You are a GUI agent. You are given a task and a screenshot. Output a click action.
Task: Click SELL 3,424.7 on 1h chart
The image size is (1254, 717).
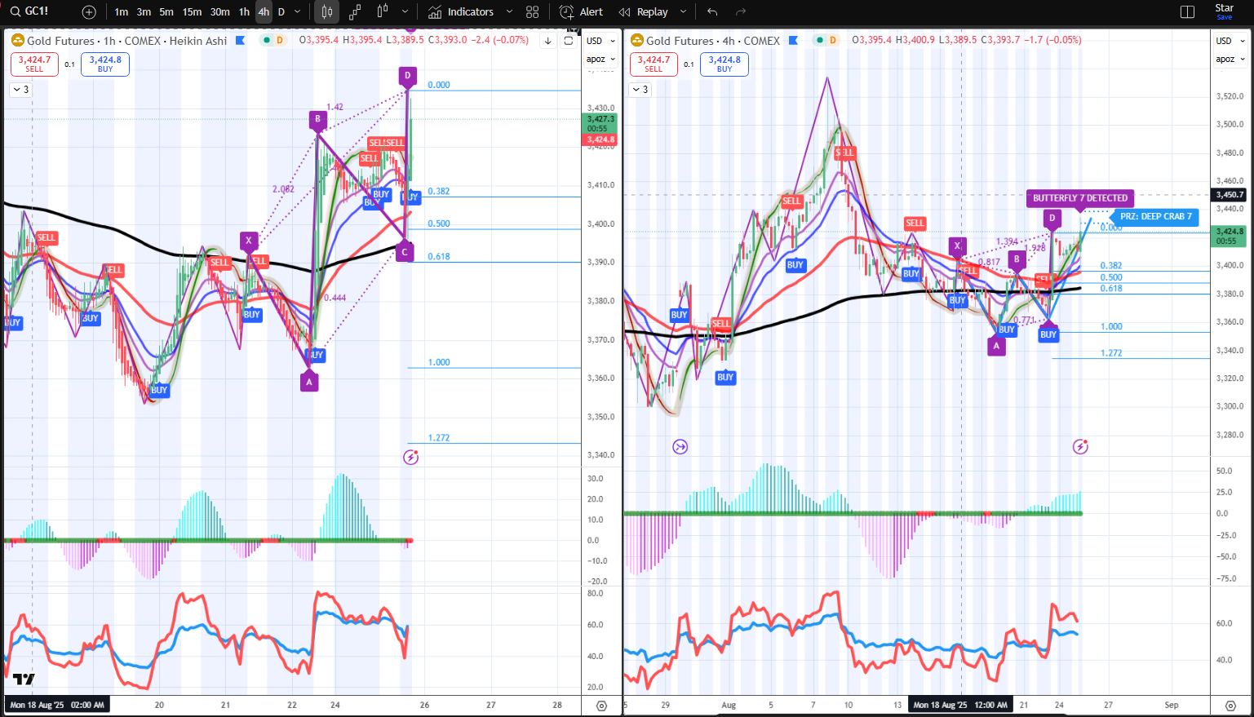tap(34, 64)
